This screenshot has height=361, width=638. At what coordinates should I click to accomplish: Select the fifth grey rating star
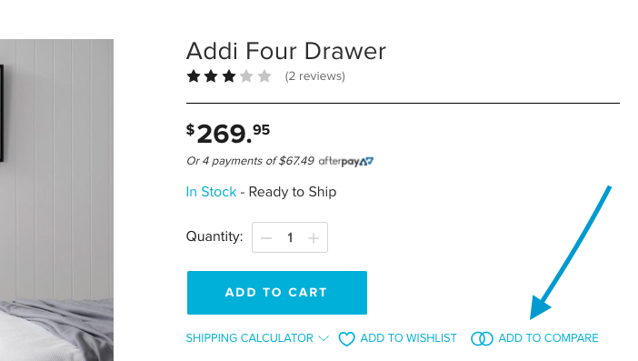pyautogui.click(x=264, y=76)
